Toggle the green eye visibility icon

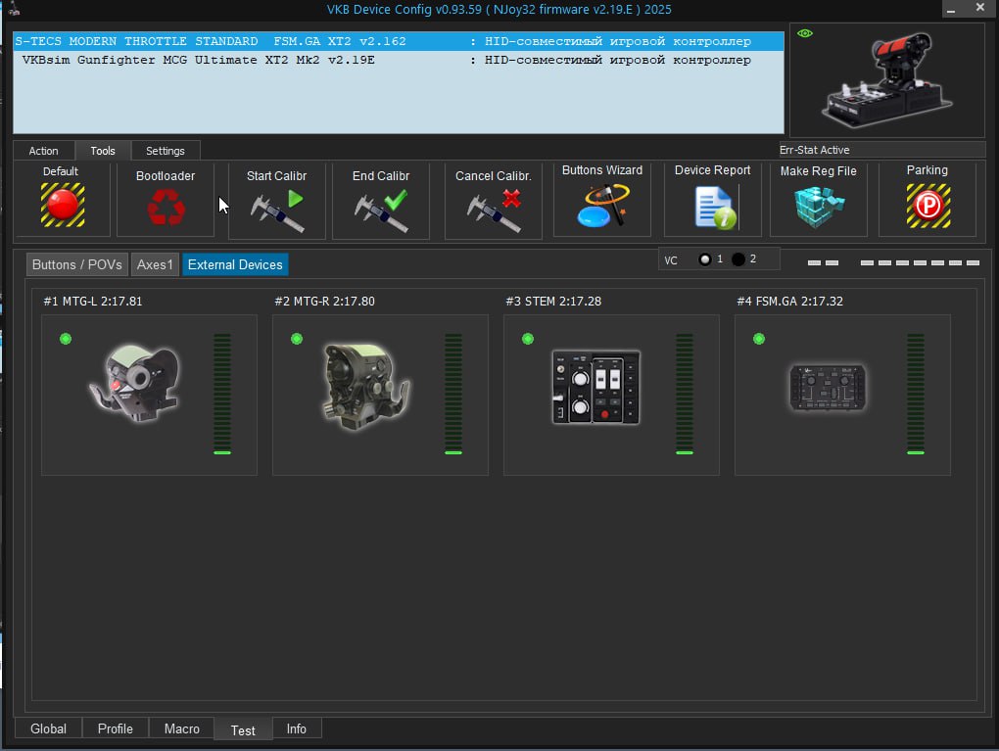805,34
